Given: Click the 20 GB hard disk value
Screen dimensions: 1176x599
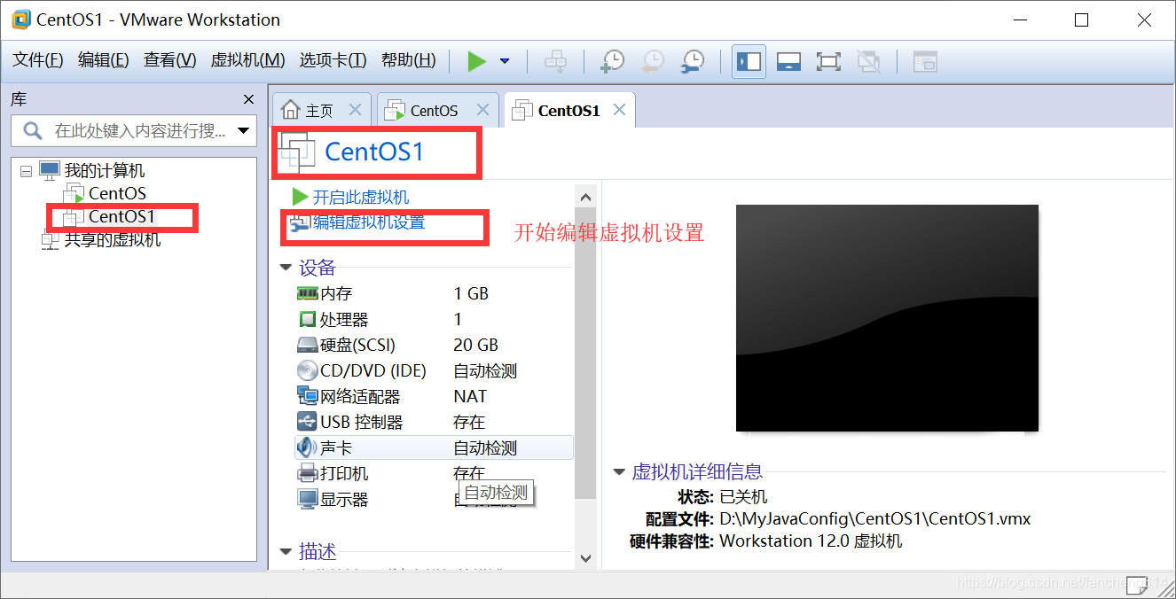Looking at the screenshot, I should [475, 345].
